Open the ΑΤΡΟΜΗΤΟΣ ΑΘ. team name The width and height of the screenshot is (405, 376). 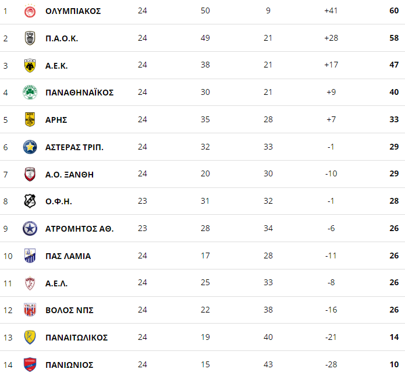80,229
